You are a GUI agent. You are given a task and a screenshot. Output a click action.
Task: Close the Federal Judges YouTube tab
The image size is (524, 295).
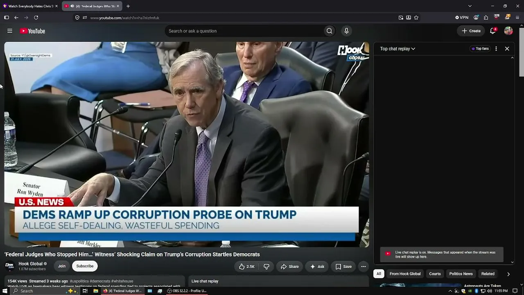coord(118,6)
